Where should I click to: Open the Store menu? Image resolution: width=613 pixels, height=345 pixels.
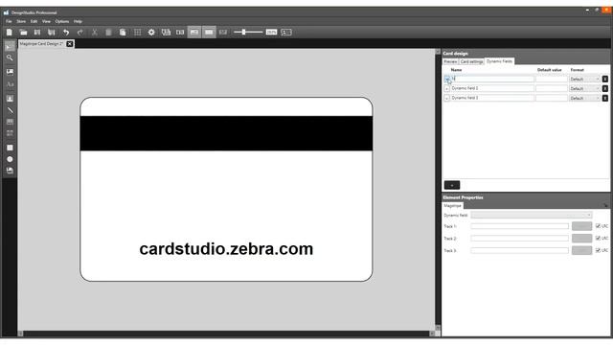[x=21, y=21]
